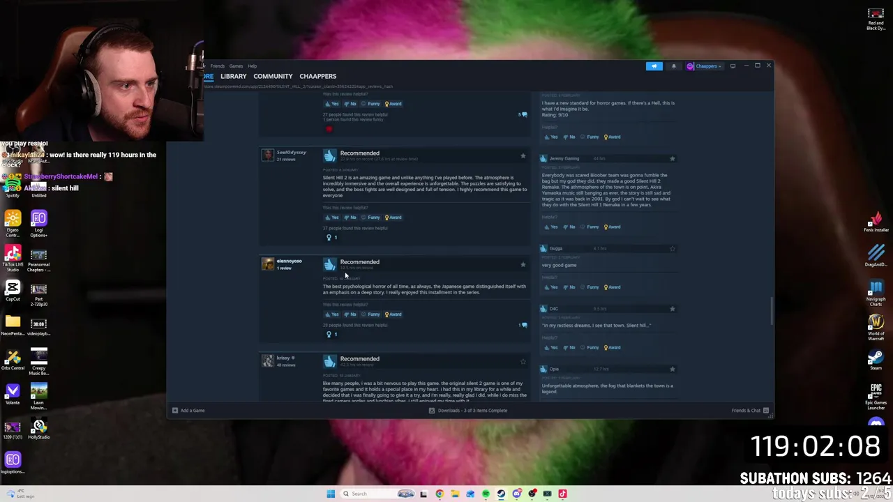
Task: Open Friends & Chat panel
Action: pos(750,411)
